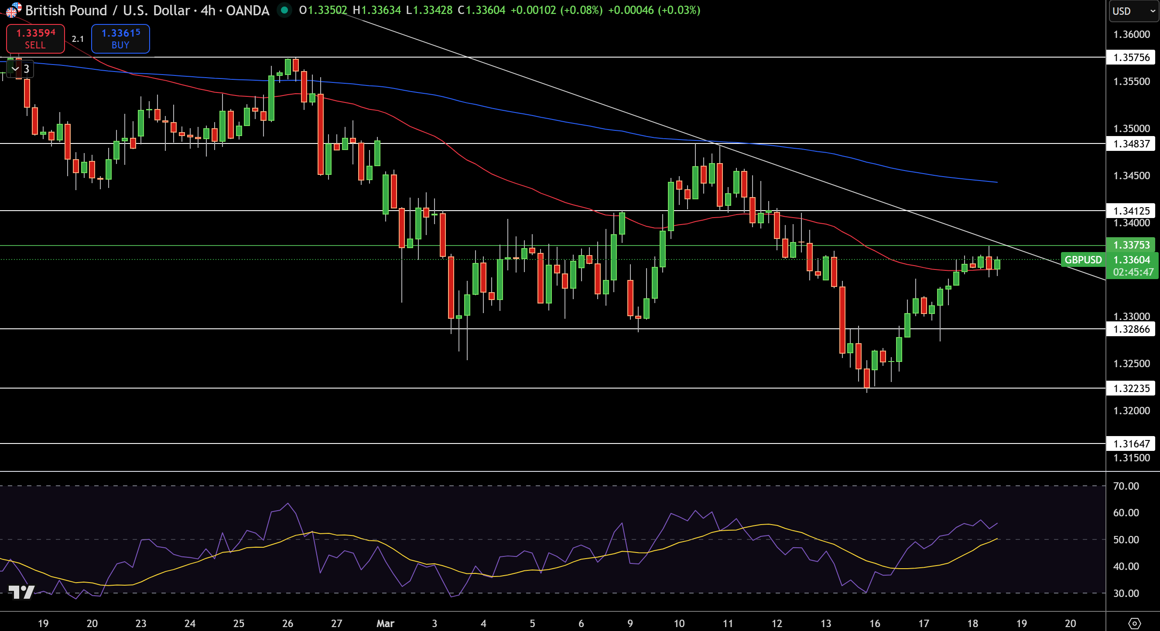This screenshot has width=1160, height=631.
Task: Click the 1.34837 price level label
Action: pyautogui.click(x=1131, y=143)
